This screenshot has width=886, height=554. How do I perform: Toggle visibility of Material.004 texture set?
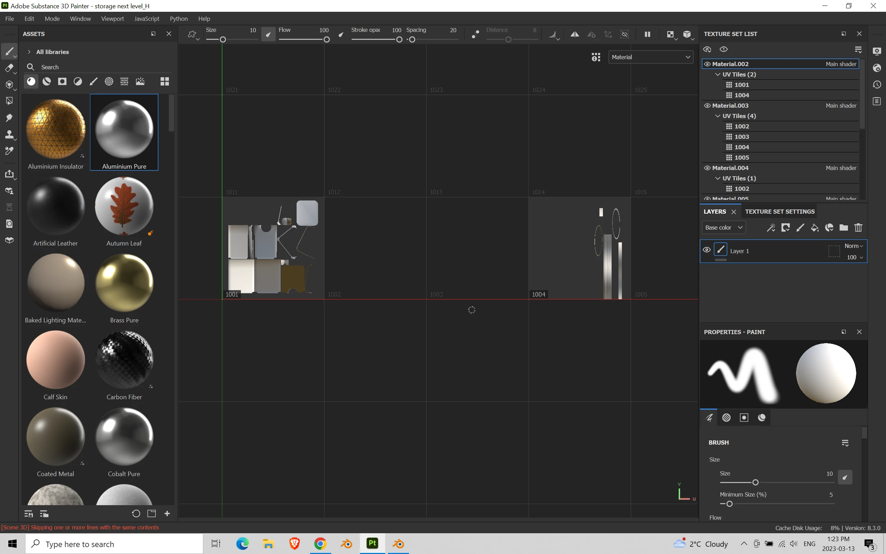(x=707, y=168)
